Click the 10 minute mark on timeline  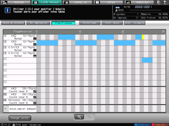[80, 31]
